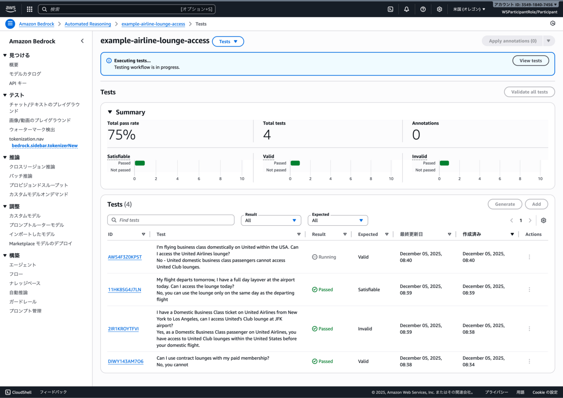563x398 pixels.
Task: Open the Result filter dropdown
Action: click(x=271, y=220)
